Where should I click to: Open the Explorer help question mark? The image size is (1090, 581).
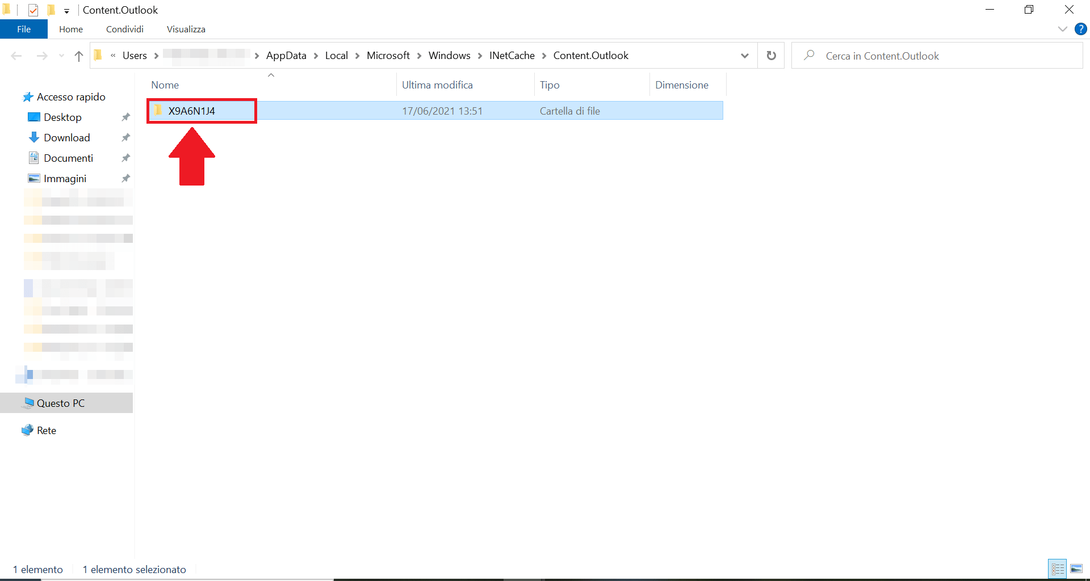coord(1080,29)
